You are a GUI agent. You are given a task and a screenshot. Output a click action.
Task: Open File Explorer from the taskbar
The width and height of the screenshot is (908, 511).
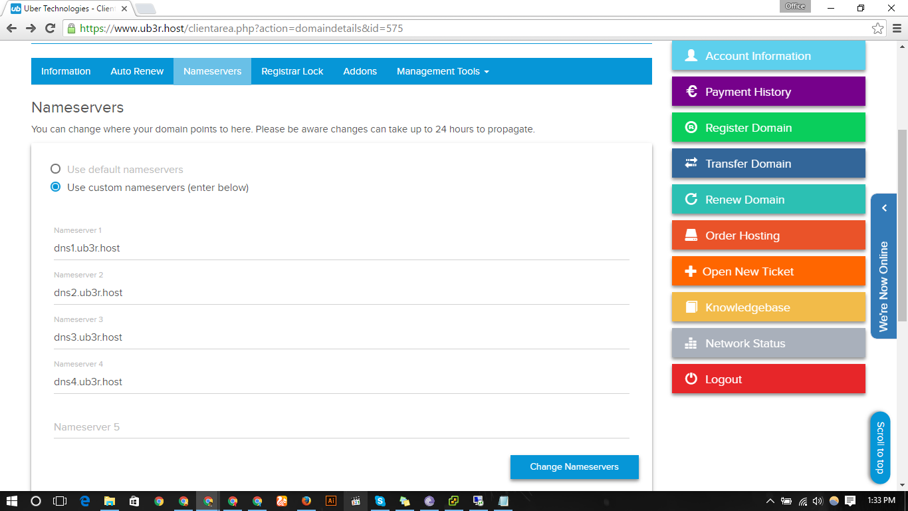pyautogui.click(x=110, y=501)
